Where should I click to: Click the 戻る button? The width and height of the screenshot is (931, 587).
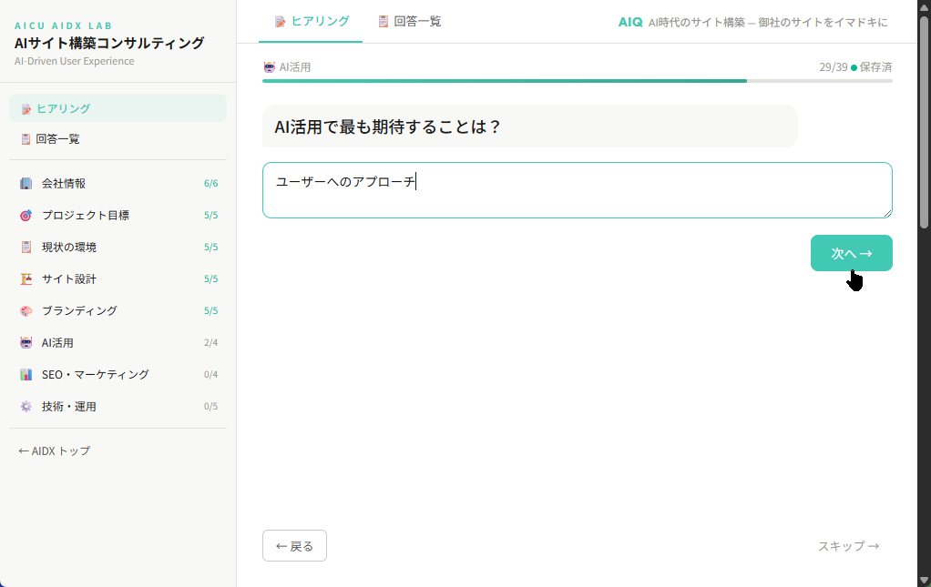[x=294, y=545]
